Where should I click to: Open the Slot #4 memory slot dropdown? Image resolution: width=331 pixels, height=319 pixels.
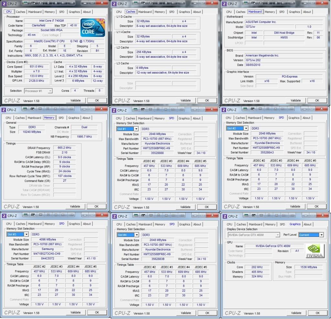(x=137, y=235)
